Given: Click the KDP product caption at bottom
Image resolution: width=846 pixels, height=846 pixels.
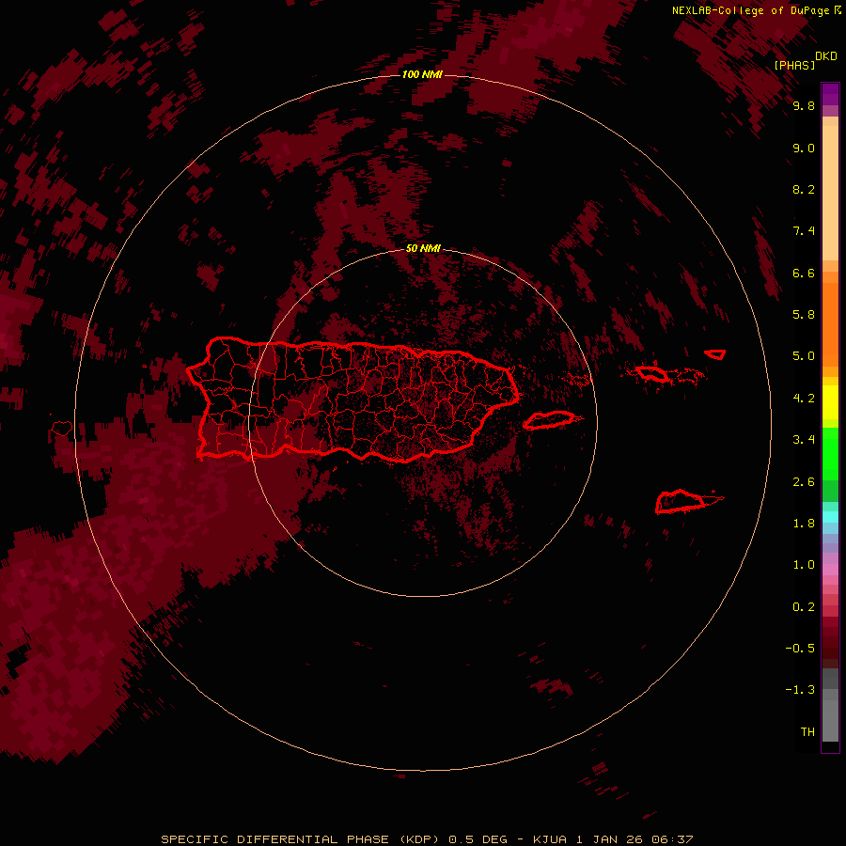Looking at the screenshot, I should point(427,839).
